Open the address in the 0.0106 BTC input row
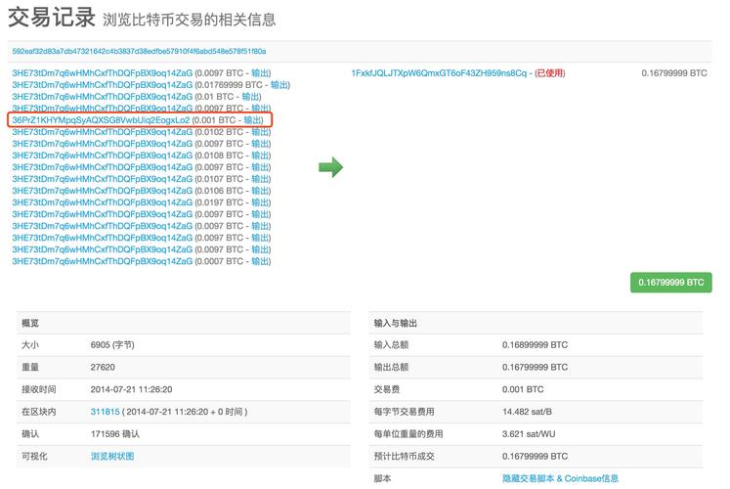This screenshot has height=489, width=730. (102, 191)
